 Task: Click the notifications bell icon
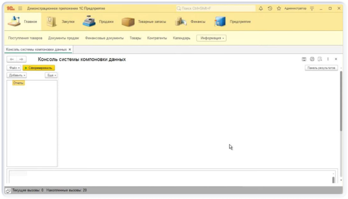click(261, 9)
